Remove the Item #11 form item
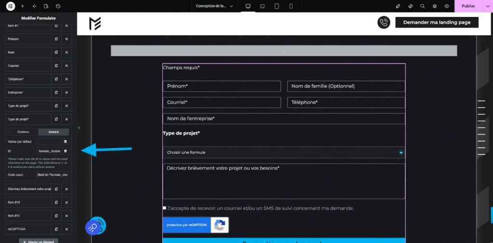The image size is (493, 243). (x=66, y=216)
